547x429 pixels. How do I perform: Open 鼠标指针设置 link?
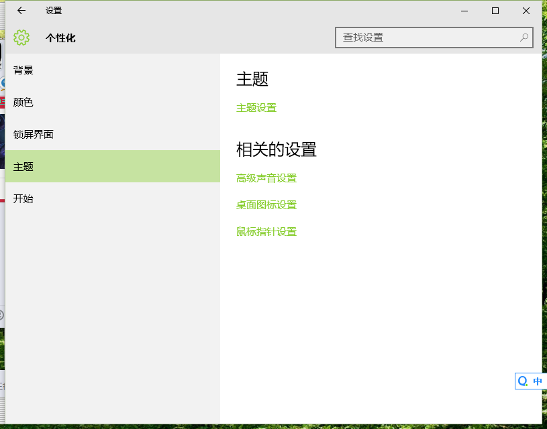[266, 231]
